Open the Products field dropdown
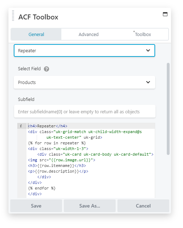 tap(84, 82)
